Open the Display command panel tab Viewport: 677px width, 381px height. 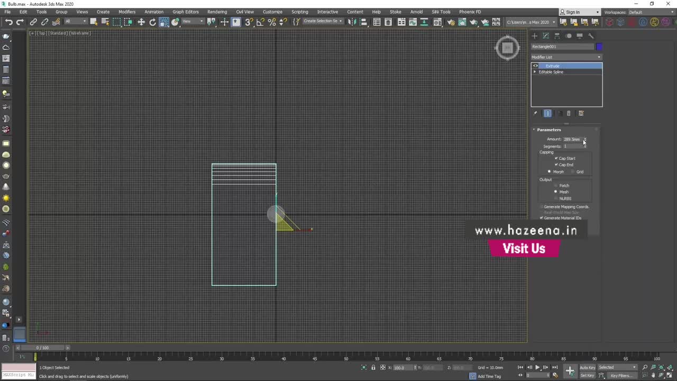point(580,35)
